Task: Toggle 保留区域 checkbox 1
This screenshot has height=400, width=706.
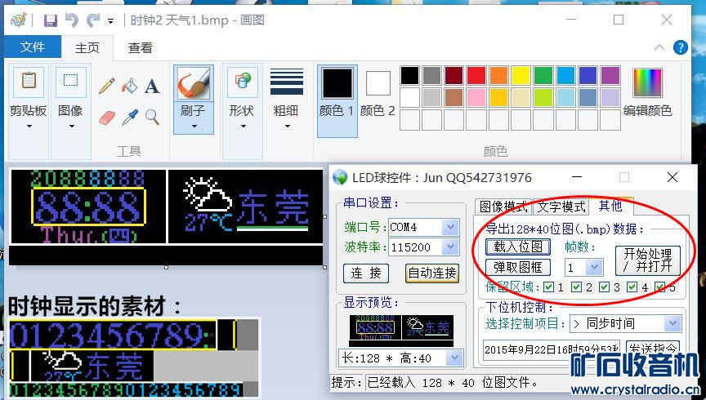Action: pyautogui.click(x=548, y=287)
